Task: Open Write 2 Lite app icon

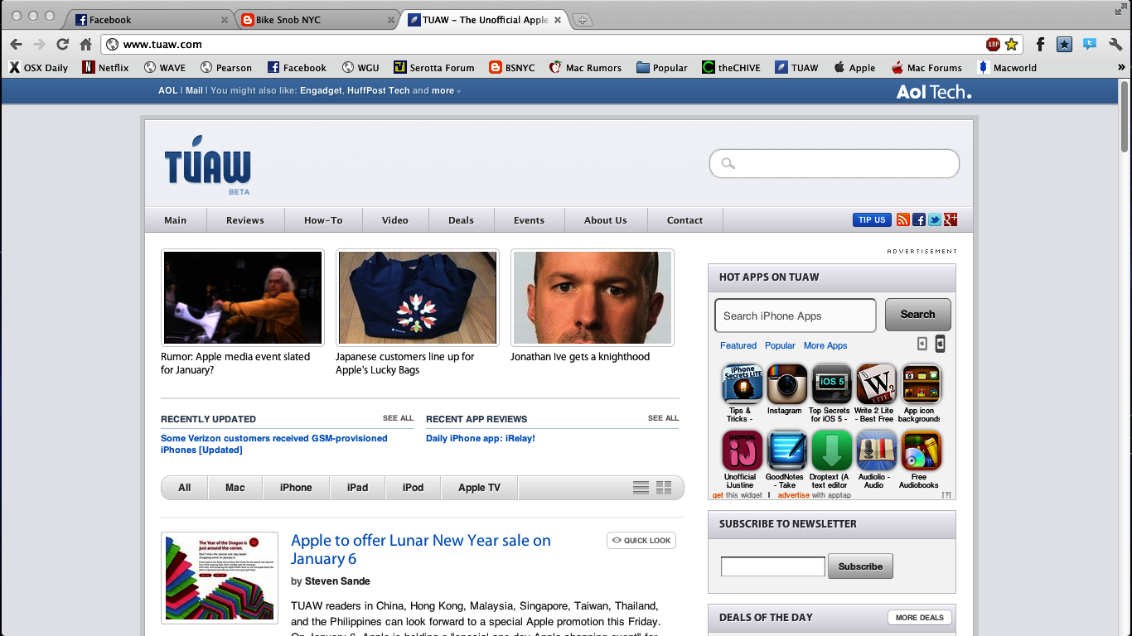Action: click(876, 383)
